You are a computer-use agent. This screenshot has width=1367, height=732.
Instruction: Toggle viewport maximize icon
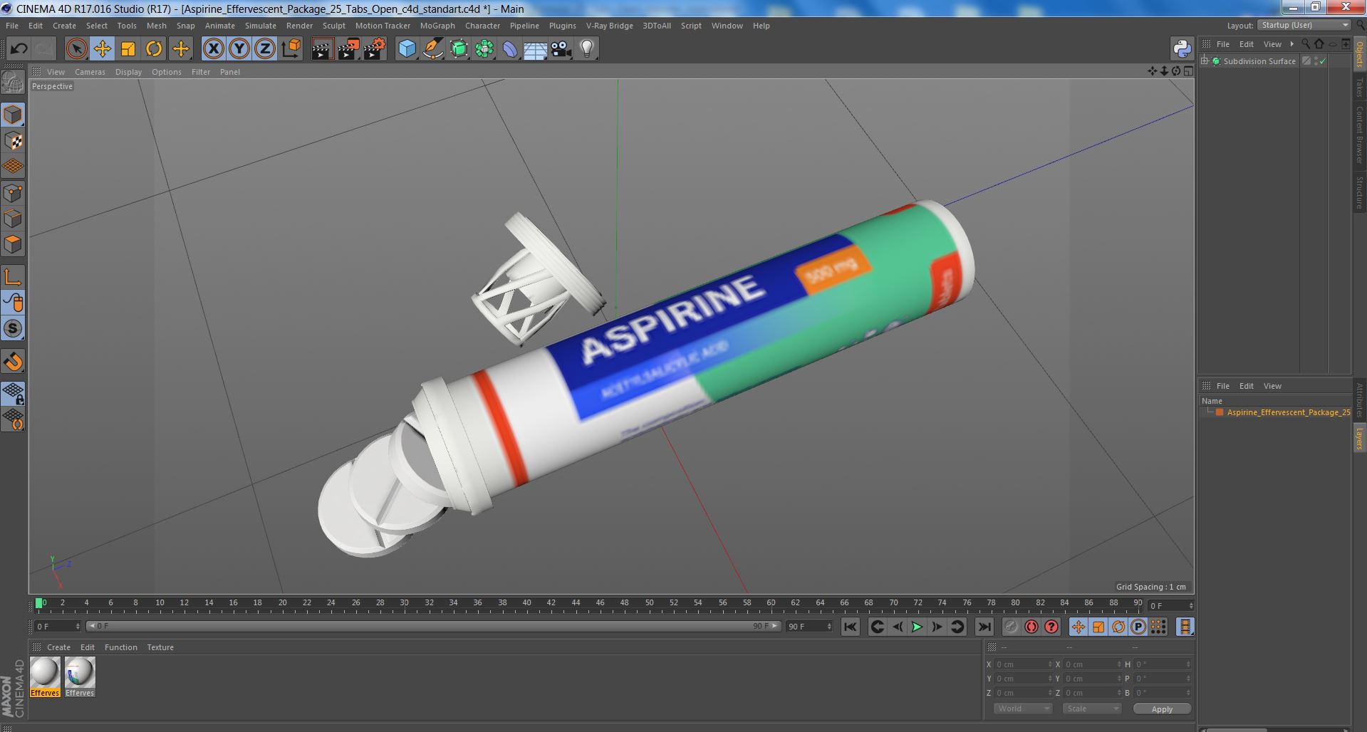click(x=1188, y=71)
